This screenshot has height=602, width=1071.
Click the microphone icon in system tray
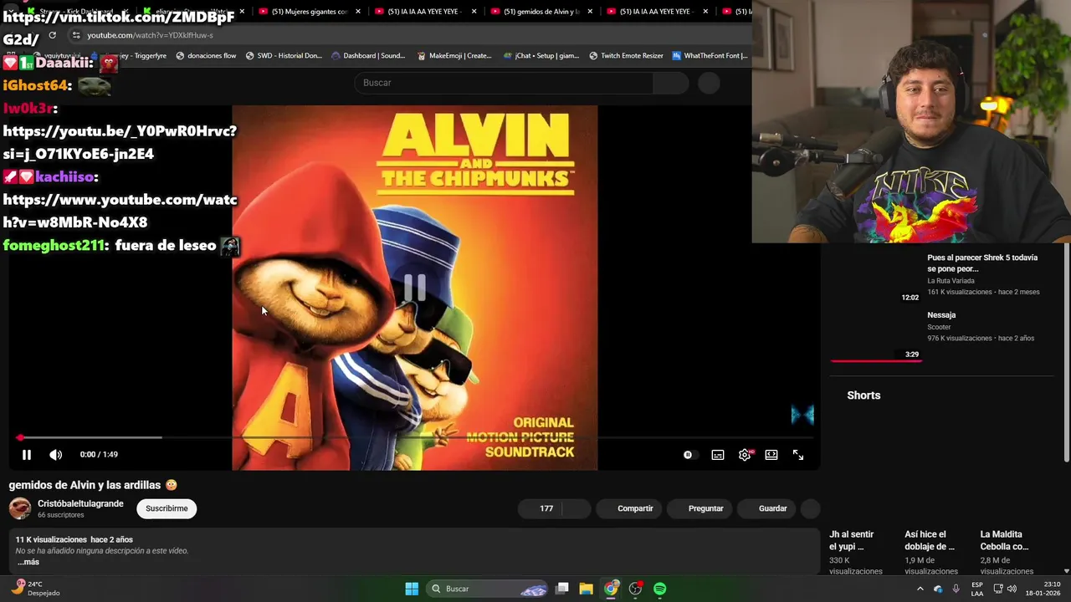click(956, 589)
